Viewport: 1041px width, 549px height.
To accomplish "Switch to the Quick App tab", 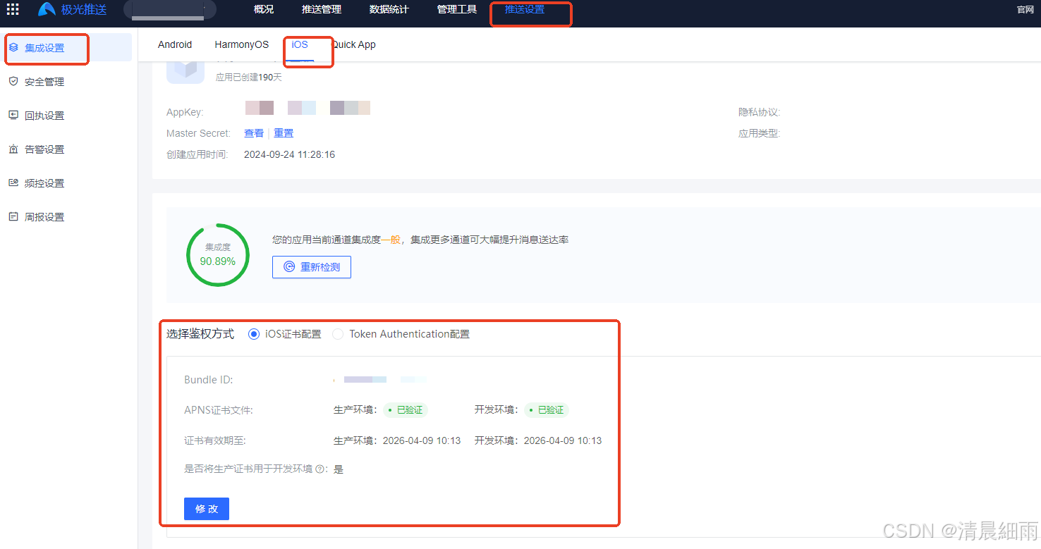I will pos(353,44).
